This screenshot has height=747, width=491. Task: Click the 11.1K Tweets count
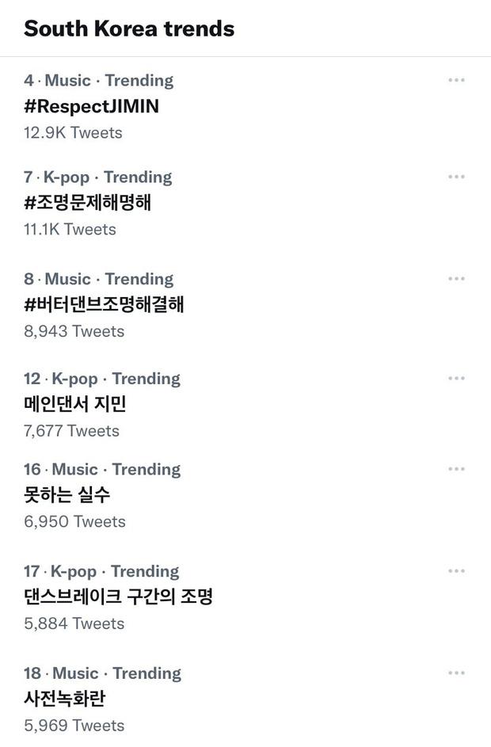[70, 229]
